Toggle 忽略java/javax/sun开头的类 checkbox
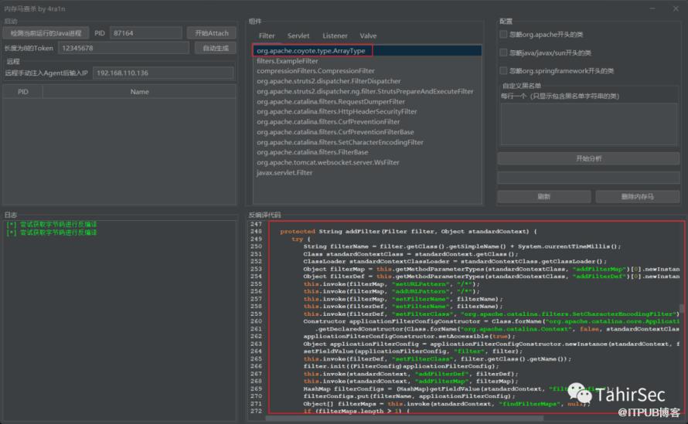This screenshot has width=688, height=424. (504, 53)
